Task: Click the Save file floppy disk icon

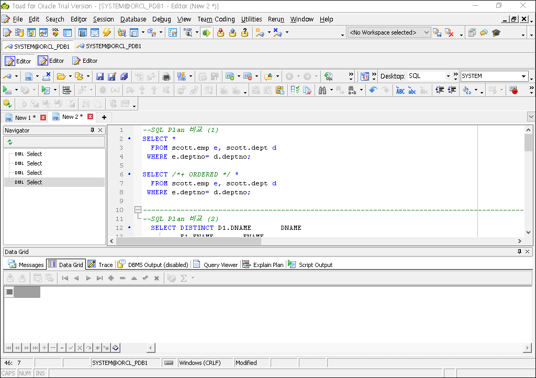Action: 99,76
